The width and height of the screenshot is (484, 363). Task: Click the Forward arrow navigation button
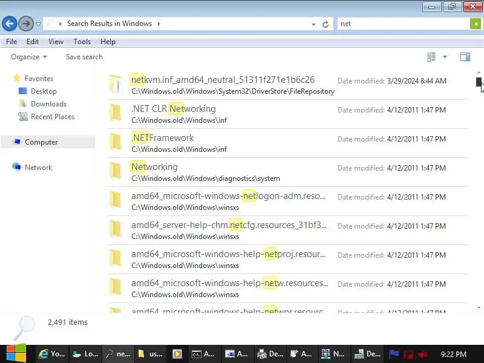26,24
